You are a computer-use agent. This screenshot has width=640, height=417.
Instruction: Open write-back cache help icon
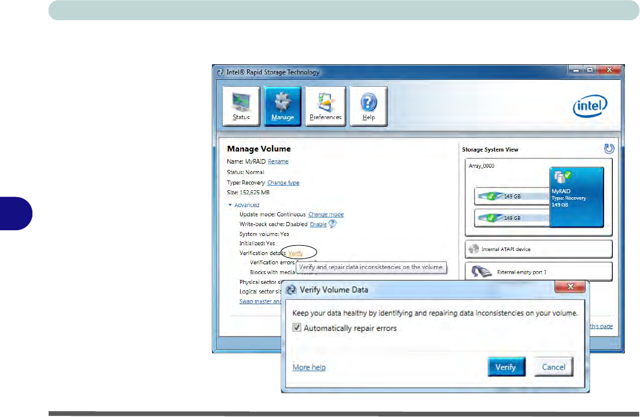(333, 224)
